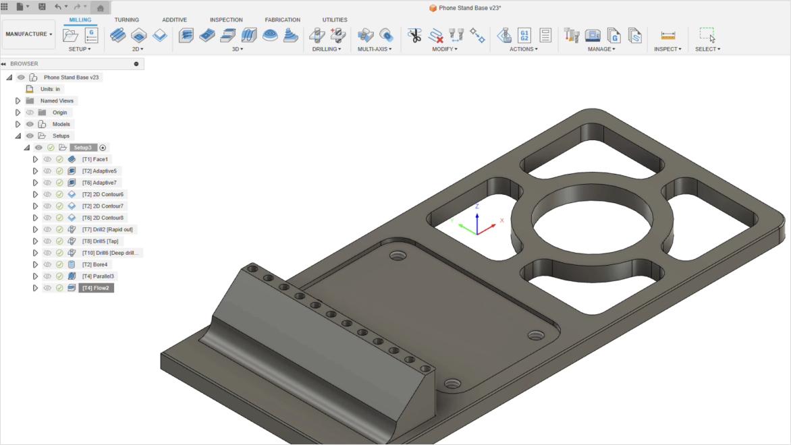Open the Post Process G1 G2 icon
This screenshot has width=791, height=445.
tap(524, 35)
